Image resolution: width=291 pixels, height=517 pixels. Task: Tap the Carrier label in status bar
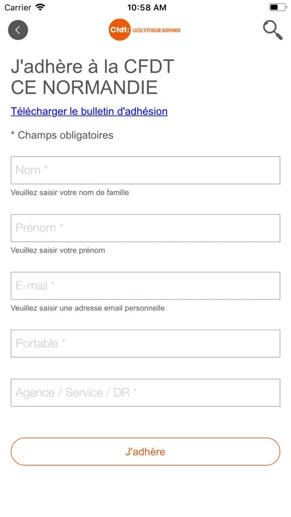tap(18, 7)
